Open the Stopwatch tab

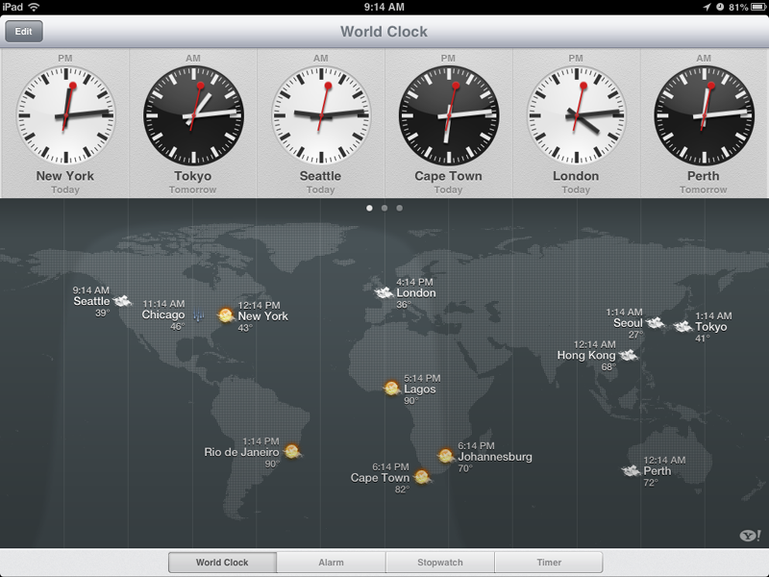(439, 563)
